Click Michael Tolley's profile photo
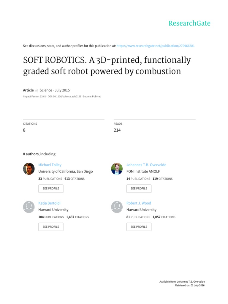 click(x=29, y=169)
